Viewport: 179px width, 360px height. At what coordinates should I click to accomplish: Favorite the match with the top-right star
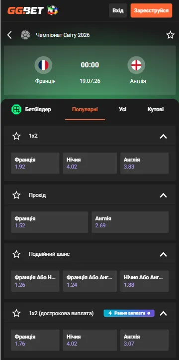pyautogui.click(x=170, y=35)
